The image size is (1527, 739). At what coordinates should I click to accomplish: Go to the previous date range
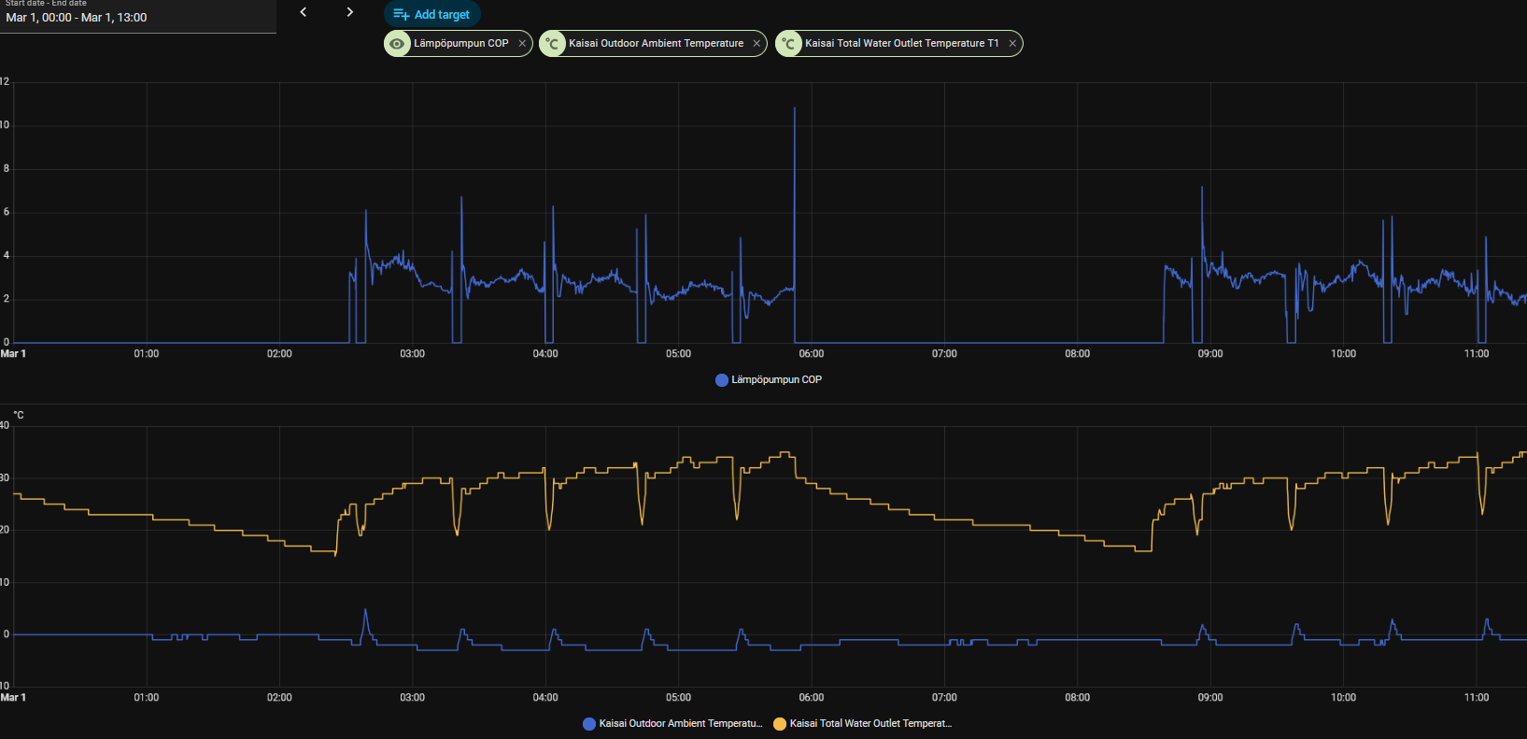[304, 12]
